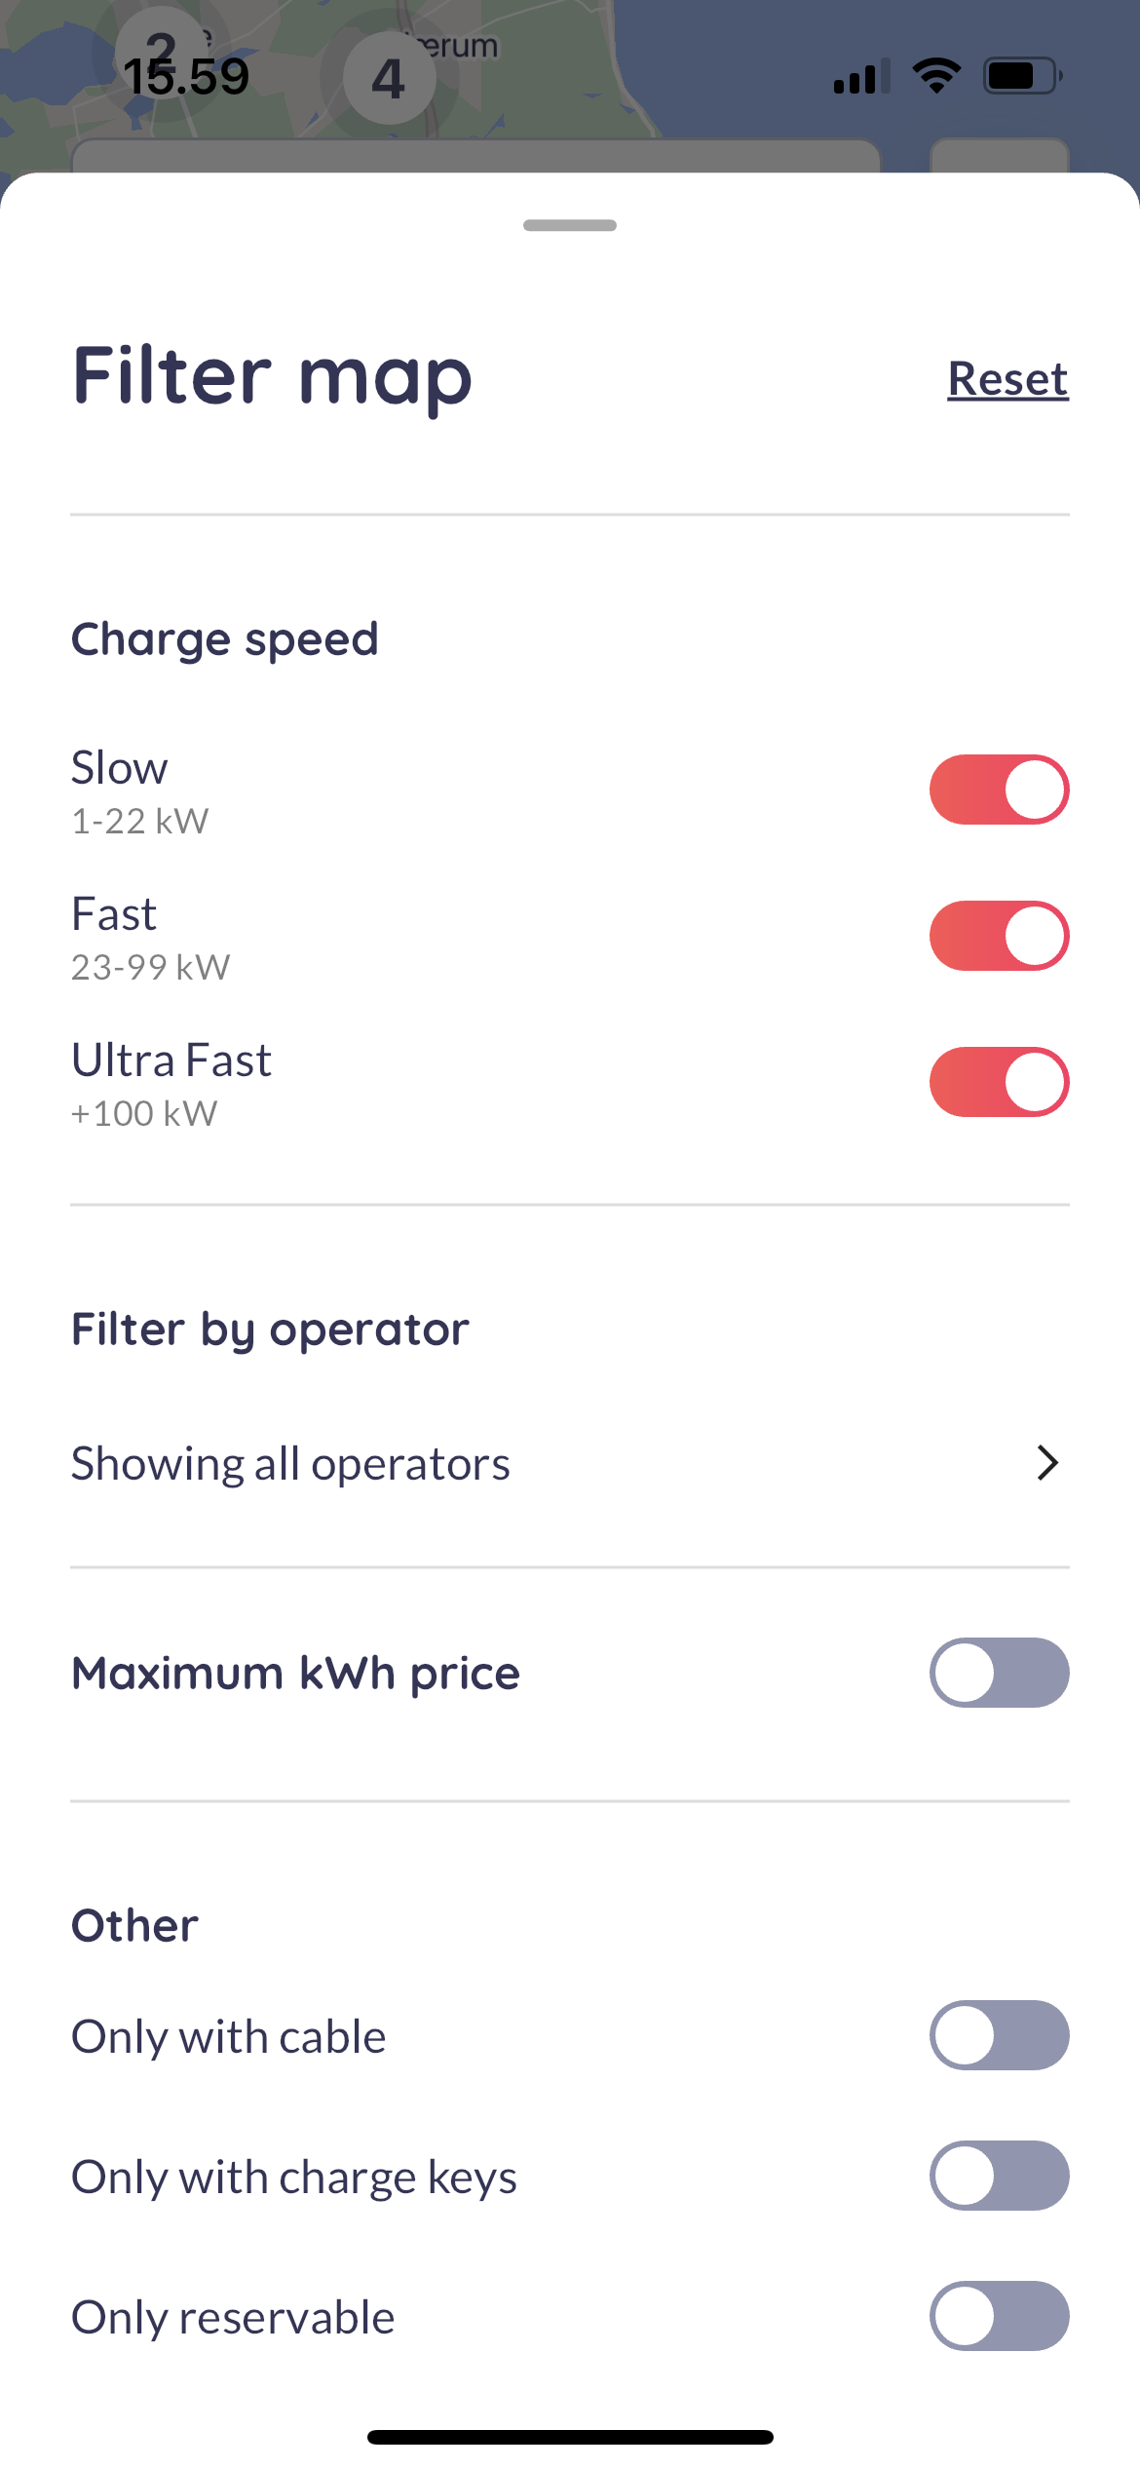The width and height of the screenshot is (1140, 2468).
Task: Tap the dimmed search bar behind sheet
Action: tap(475, 156)
